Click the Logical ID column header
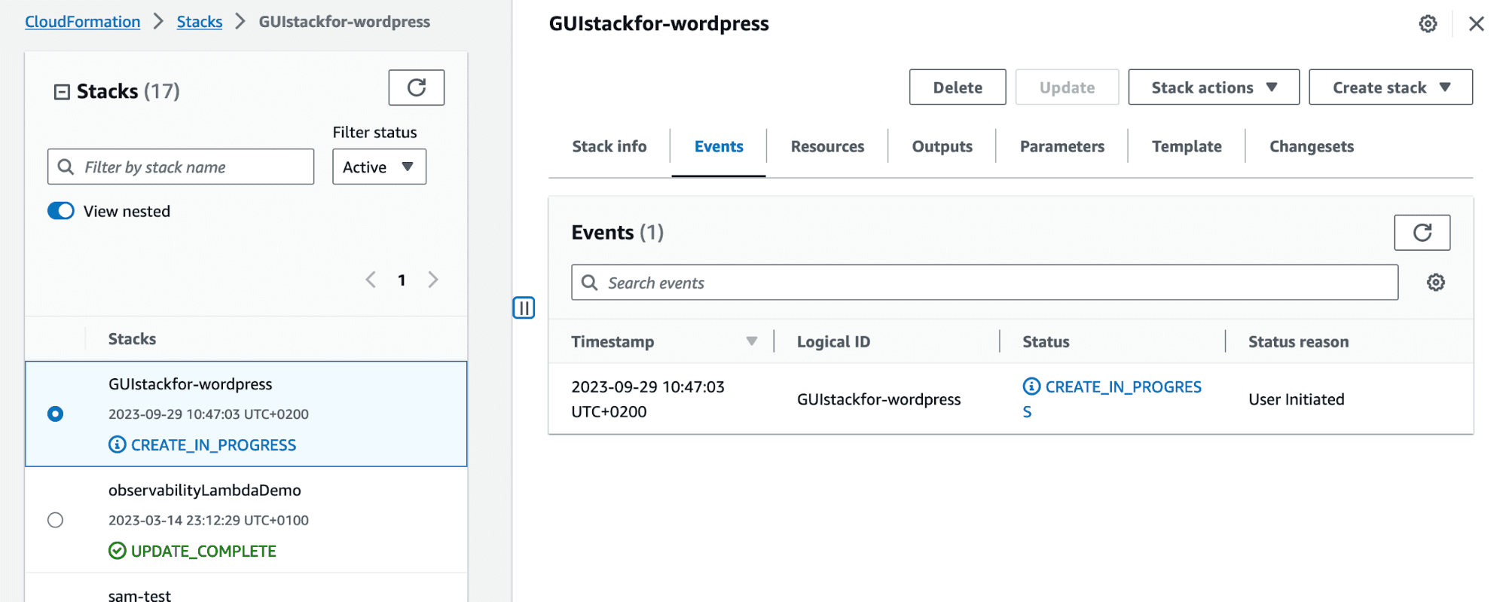Viewport: 1506px width, 602px height. (x=833, y=341)
